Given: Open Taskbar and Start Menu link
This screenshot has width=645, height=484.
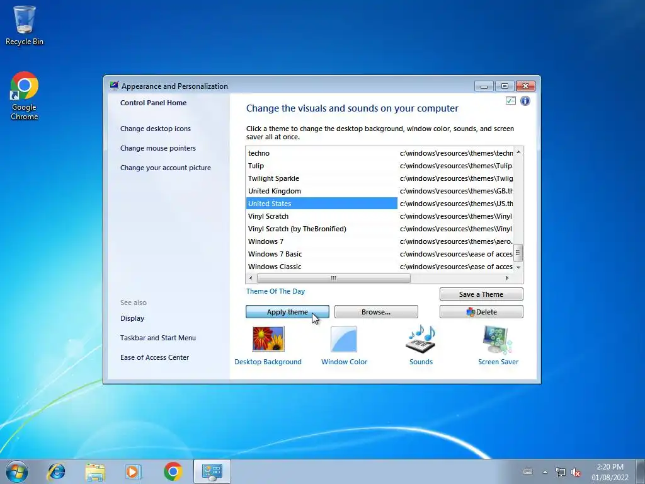Looking at the screenshot, I should [x=158, y=338].
